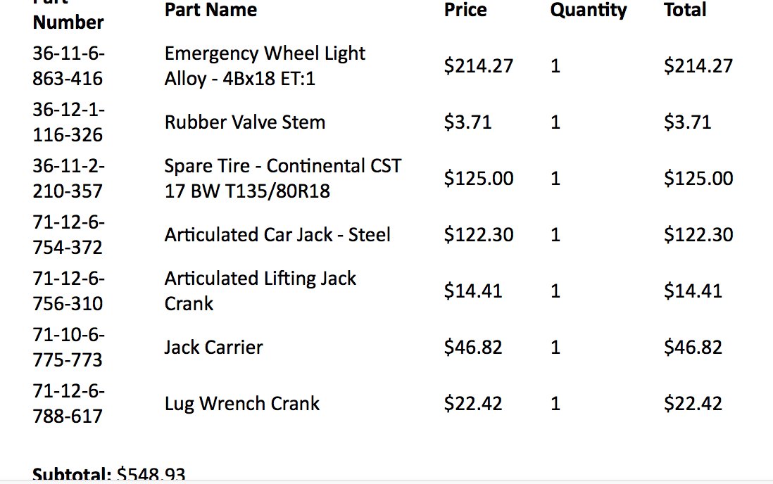The image size is (773, 484).
Task: Click the Spare Tire Continental CST part name
Action: 282,179
